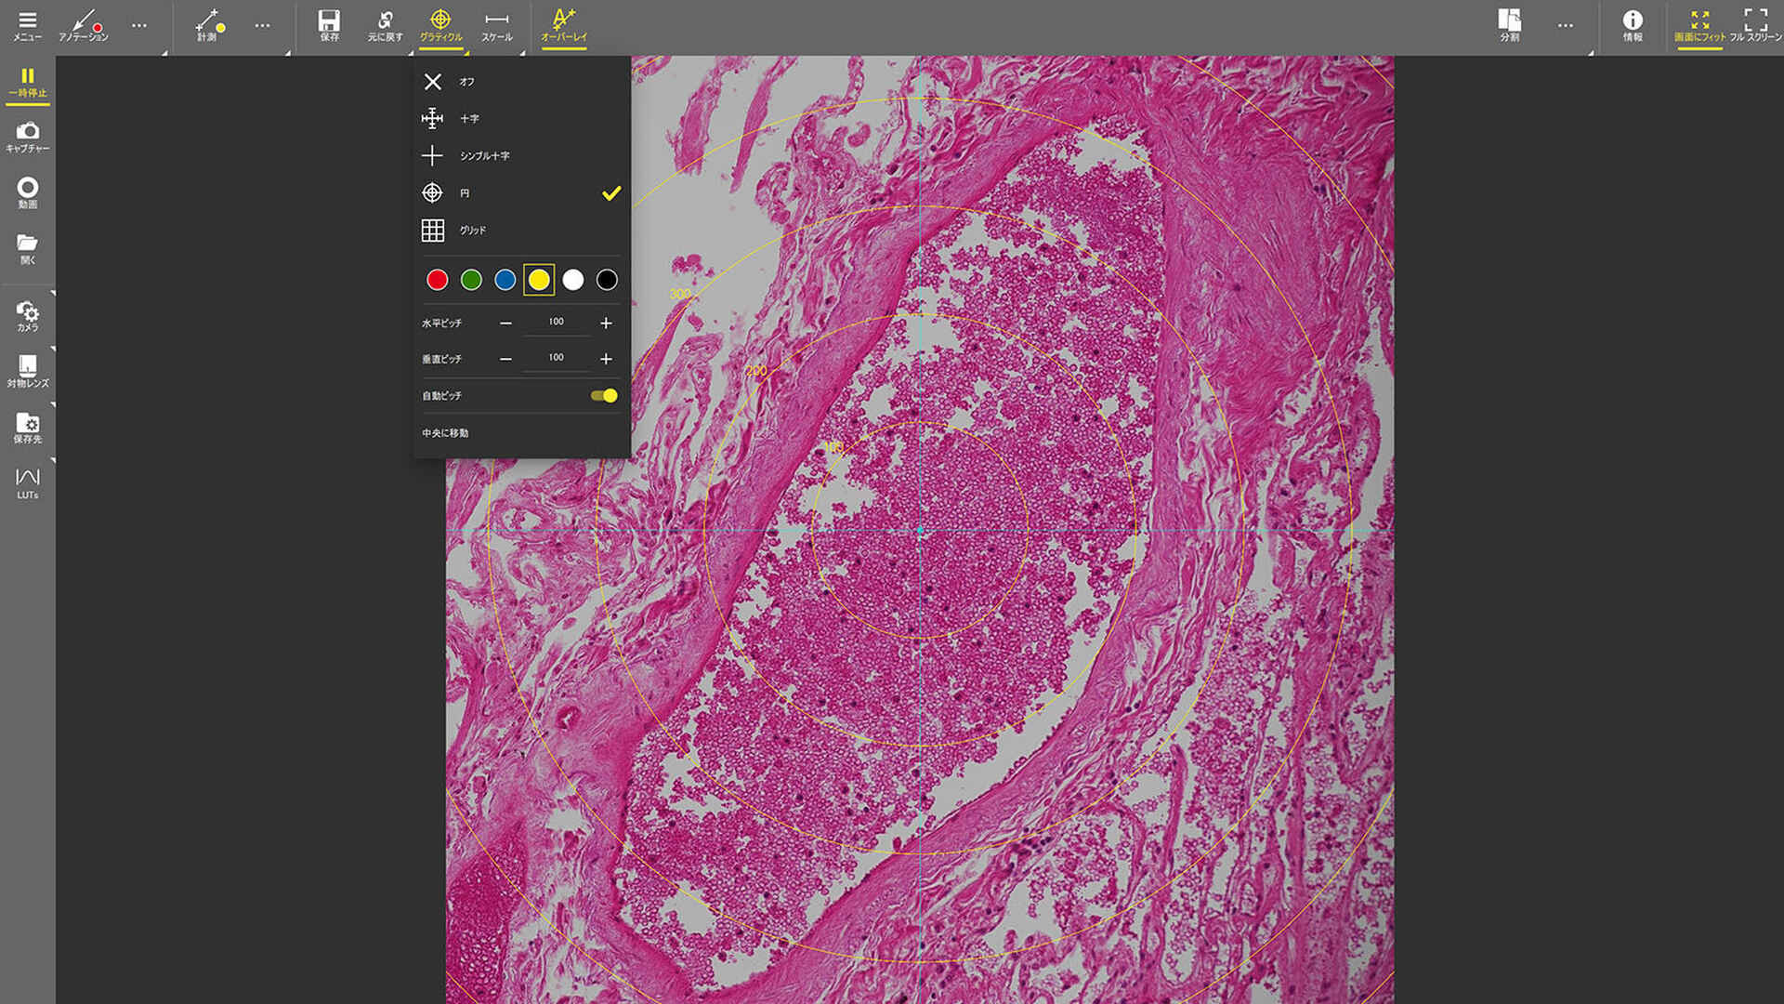Viewport: 1784px width, 1004px height.
Task: Increase horizontal pitch with plus
Action: (x=606, y=323)
